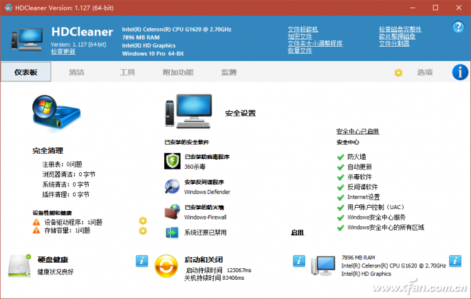Click the 检查更新 link
Image resolution: width=471 pixels, height=299 pixels.
(x=63, y=51)
